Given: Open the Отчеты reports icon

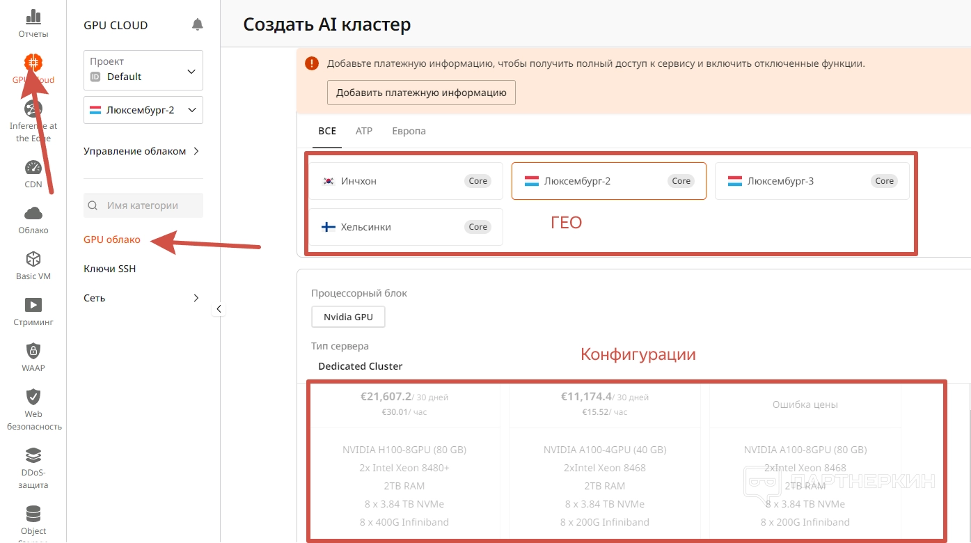Looking at the screenshot, I should tap(33, 17).
